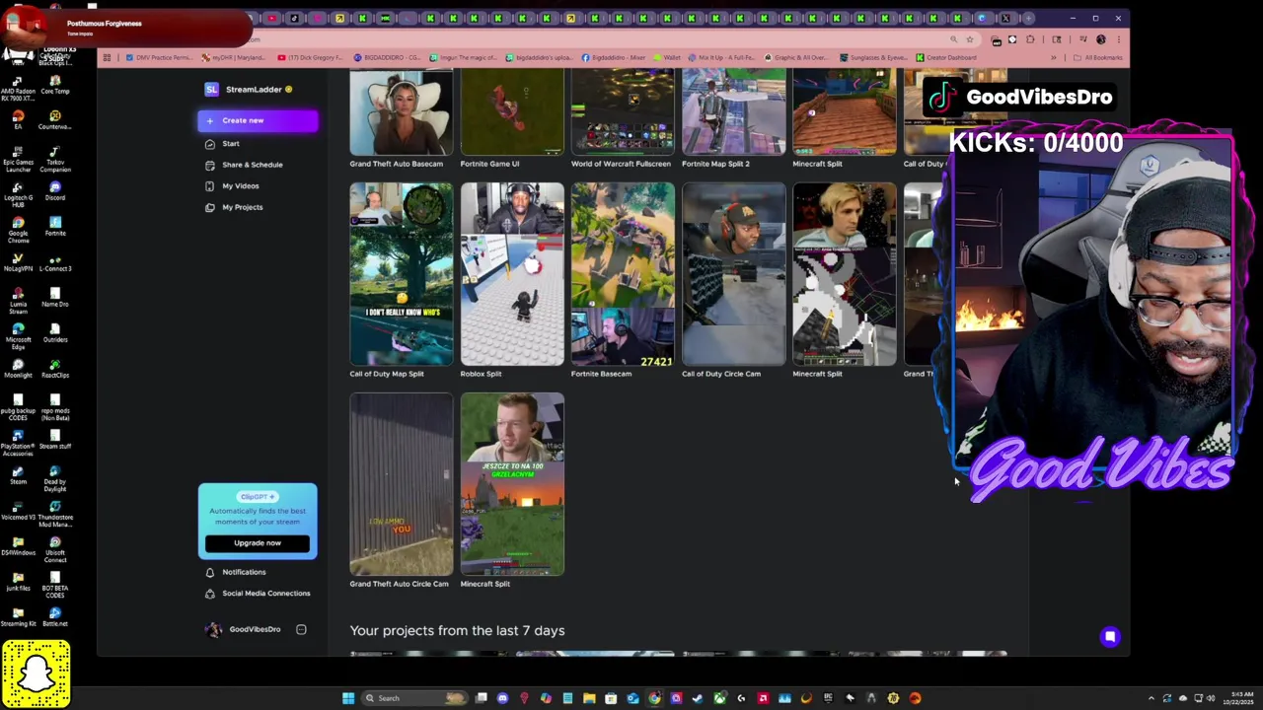Click the Notifications bell icon
The width and height of the screenshot is (1263, 710).
(209, 572)
